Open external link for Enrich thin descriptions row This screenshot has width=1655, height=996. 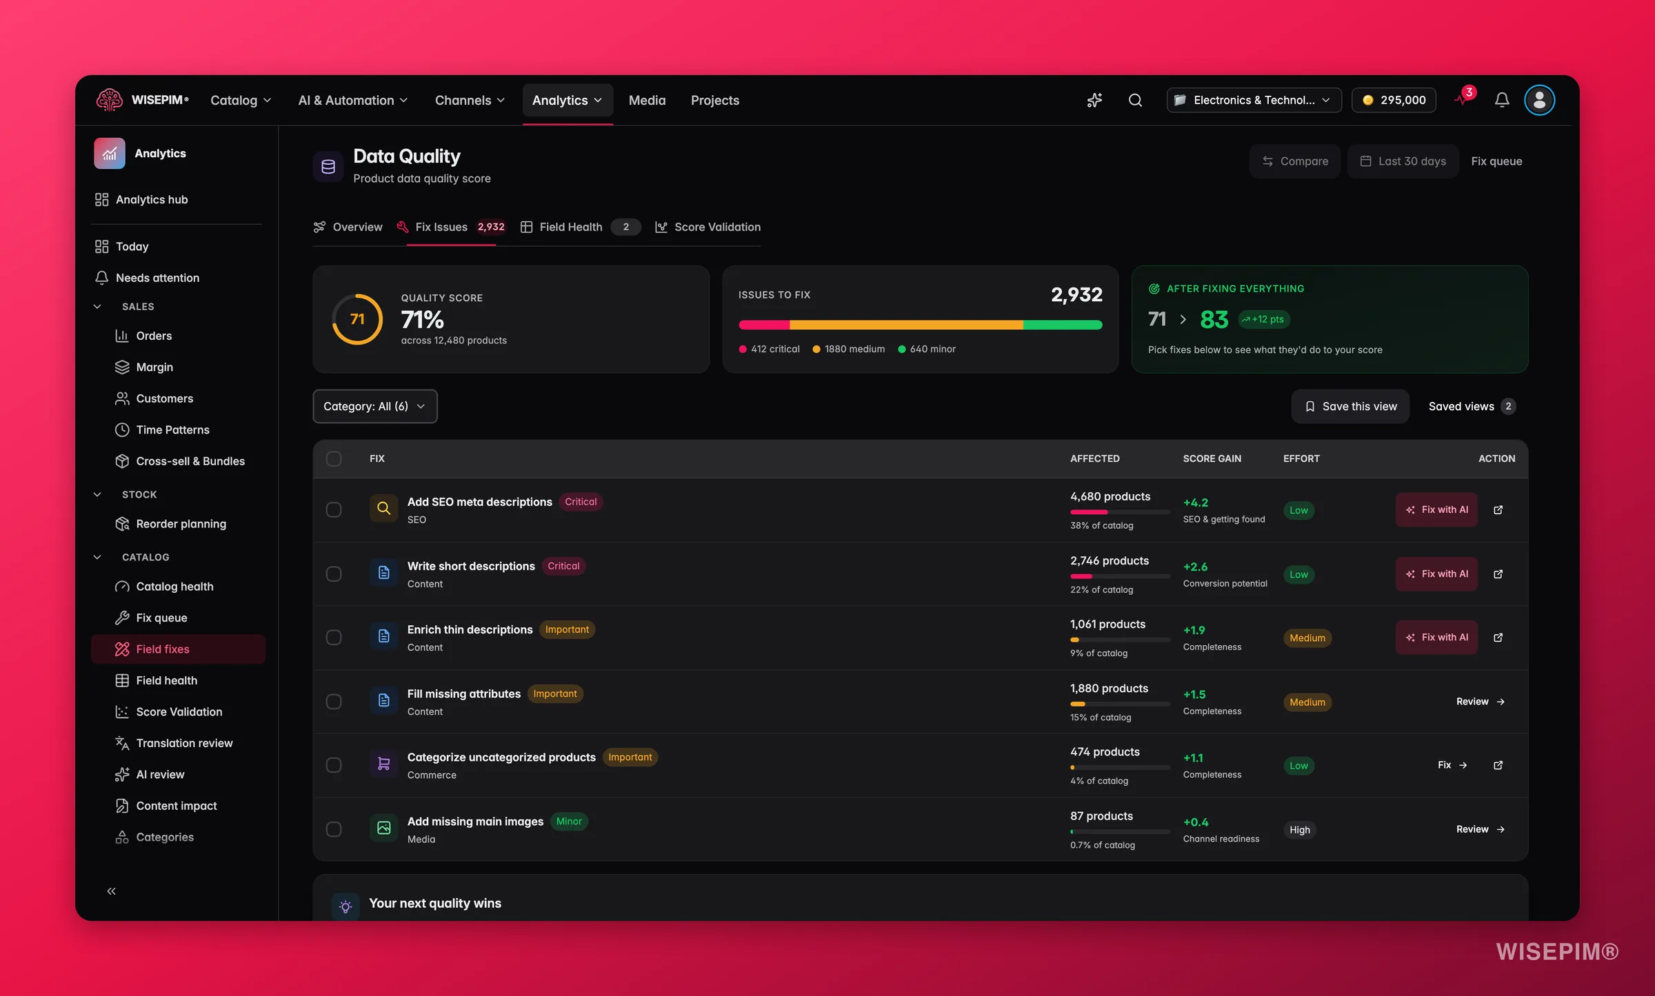pyautogui.click(x=1498, y=637)
